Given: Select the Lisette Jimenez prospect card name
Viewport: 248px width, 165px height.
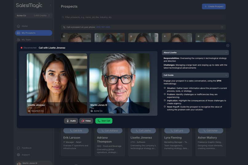Looking at the screenshot, I should pos(141,138).
